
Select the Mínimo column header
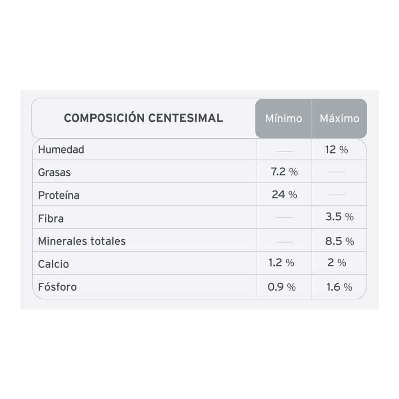point(283,119)
